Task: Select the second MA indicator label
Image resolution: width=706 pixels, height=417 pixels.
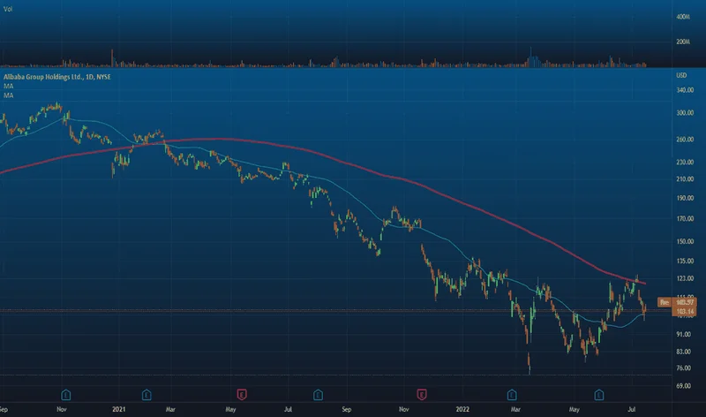Action: click(8, 95)
